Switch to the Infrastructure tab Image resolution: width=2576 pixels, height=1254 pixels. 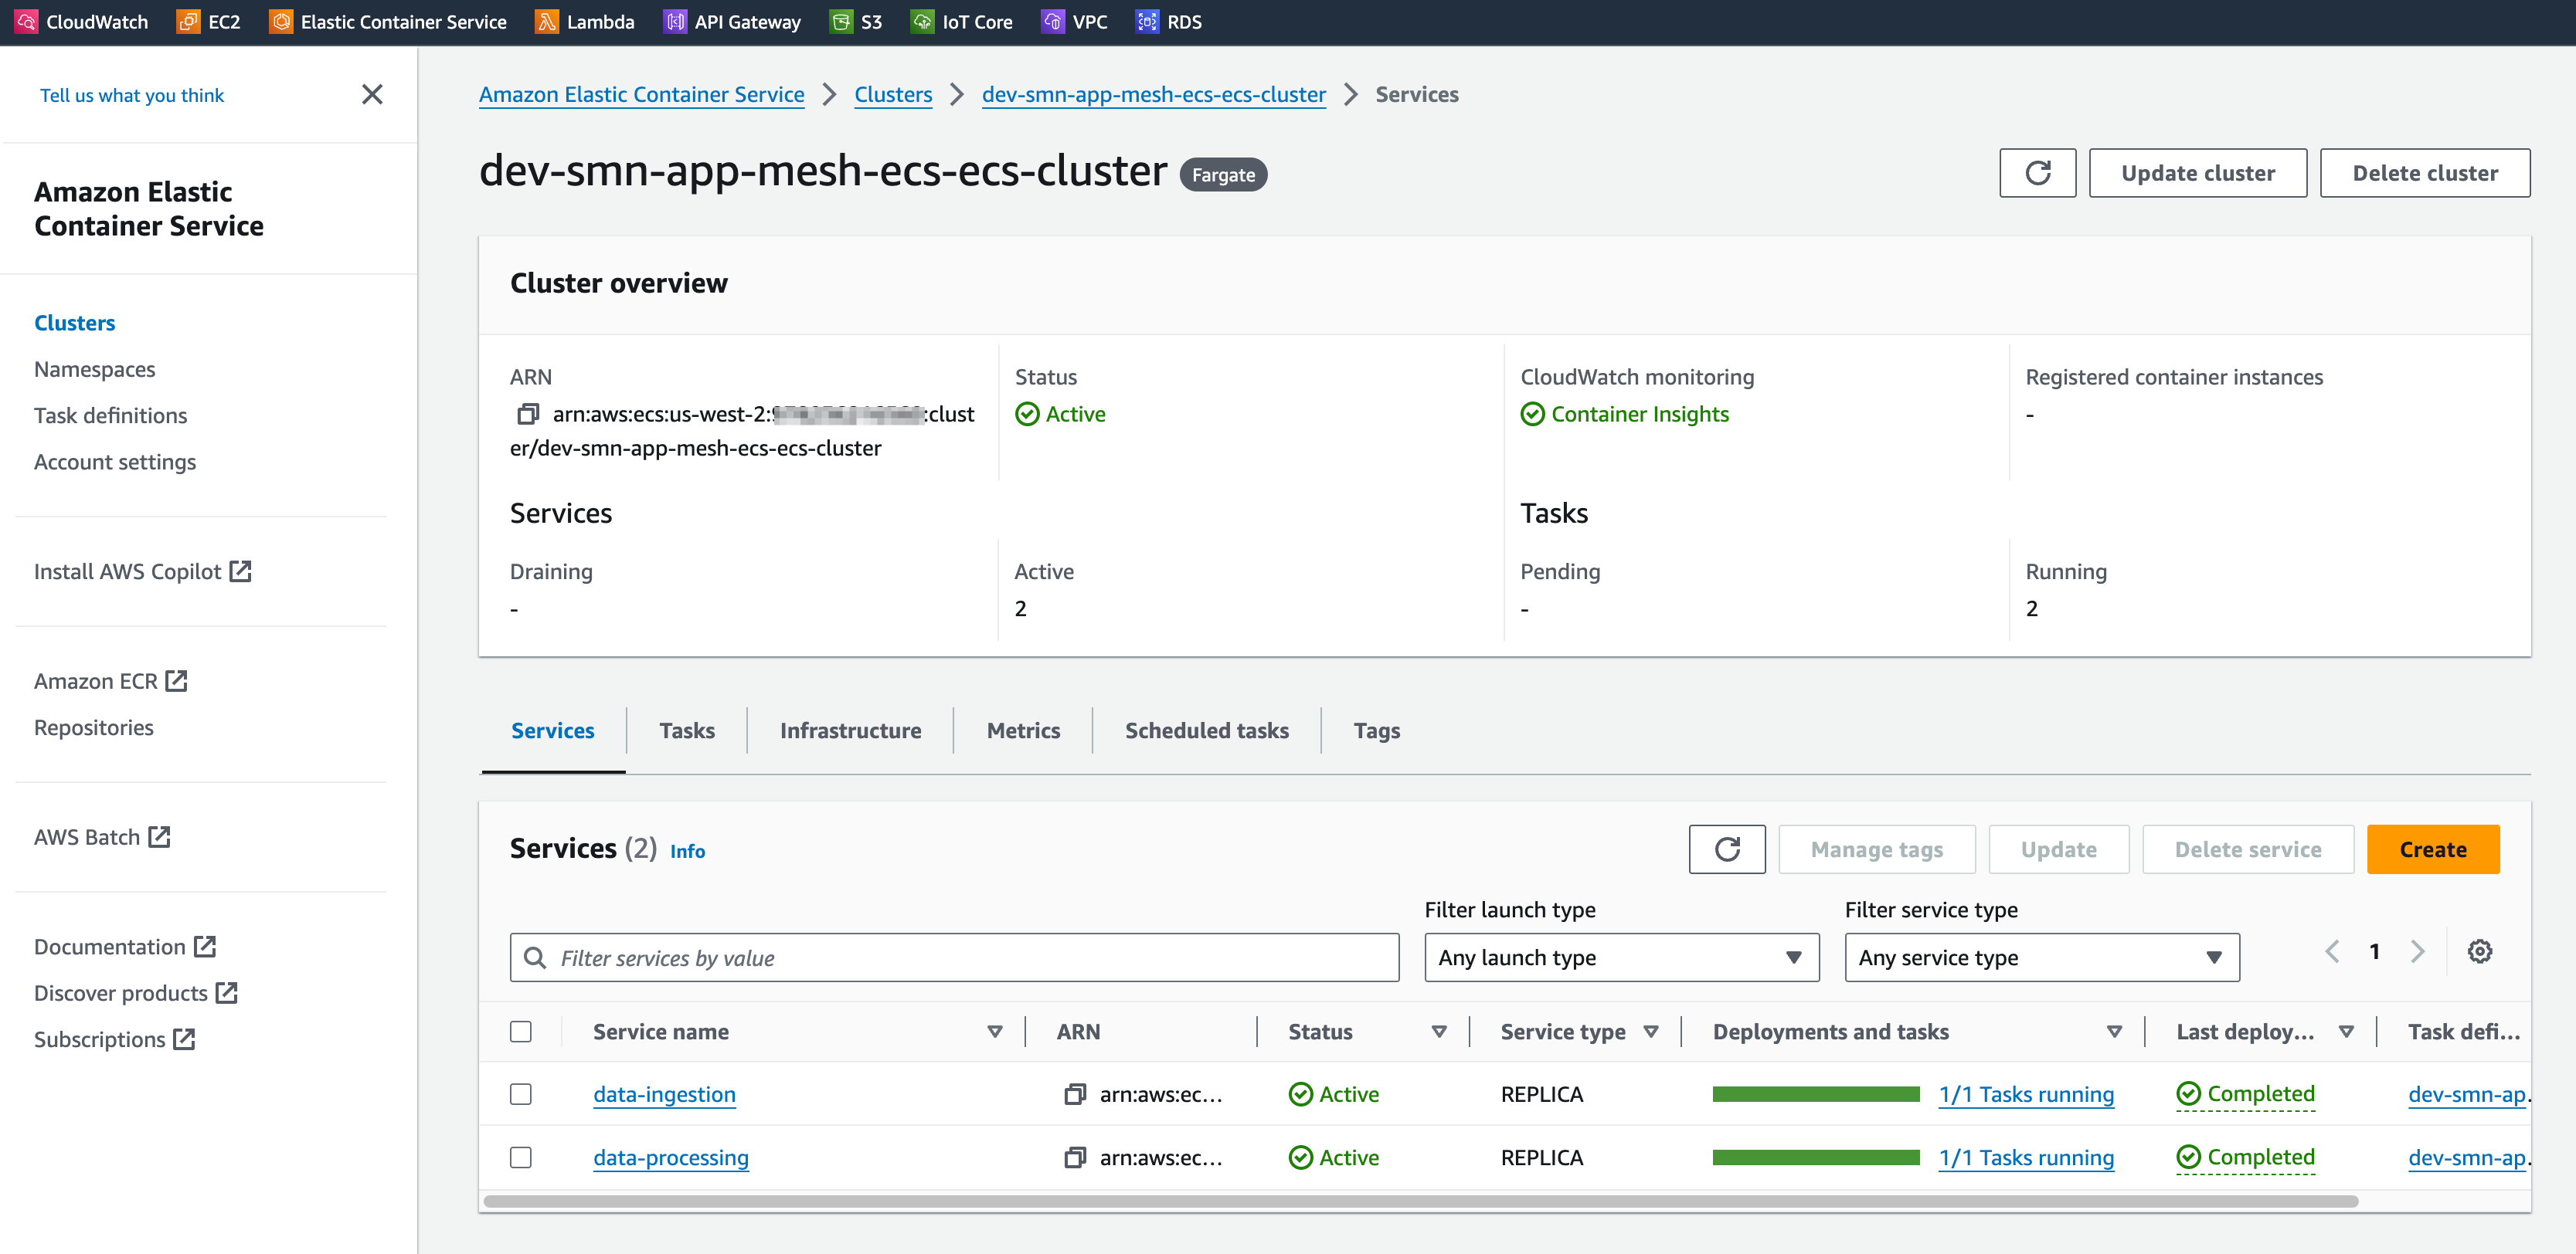pyautogui.click(x=850, y=730)
